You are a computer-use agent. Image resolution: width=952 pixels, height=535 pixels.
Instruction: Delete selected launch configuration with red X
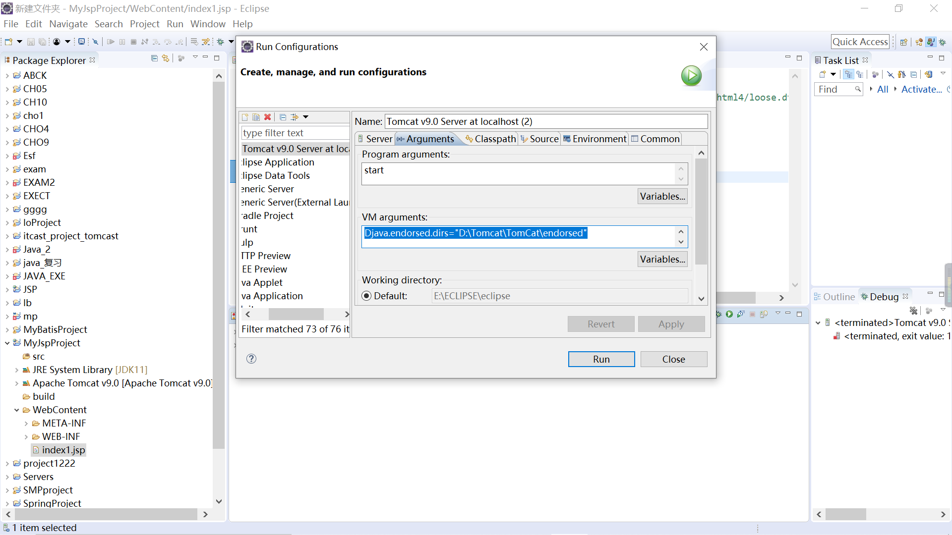[x=268, y=117]
